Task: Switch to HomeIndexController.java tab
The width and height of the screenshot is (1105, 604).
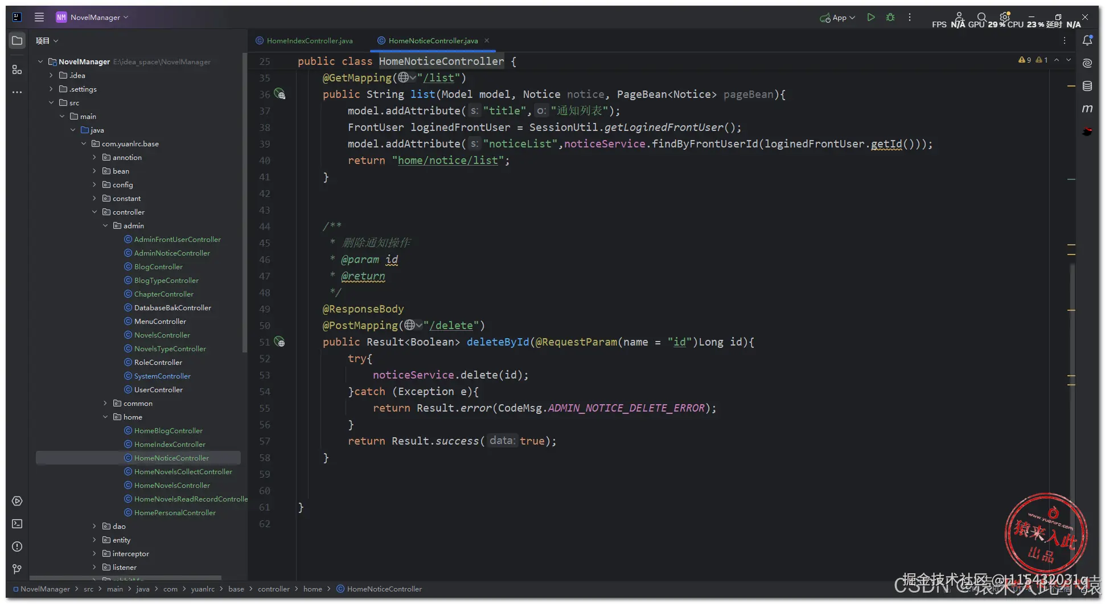Action: tap(305, 40)
